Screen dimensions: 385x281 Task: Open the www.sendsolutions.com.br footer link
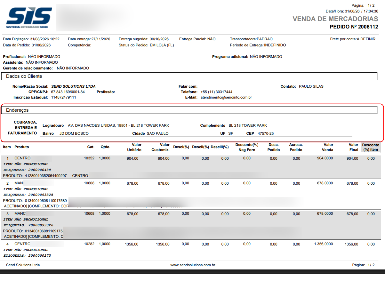[193, 265]
